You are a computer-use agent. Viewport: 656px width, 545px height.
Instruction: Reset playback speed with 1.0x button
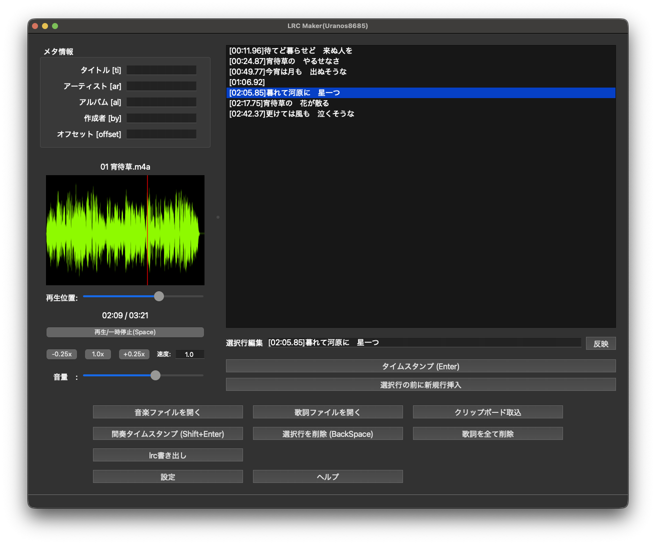pos(98,354)
